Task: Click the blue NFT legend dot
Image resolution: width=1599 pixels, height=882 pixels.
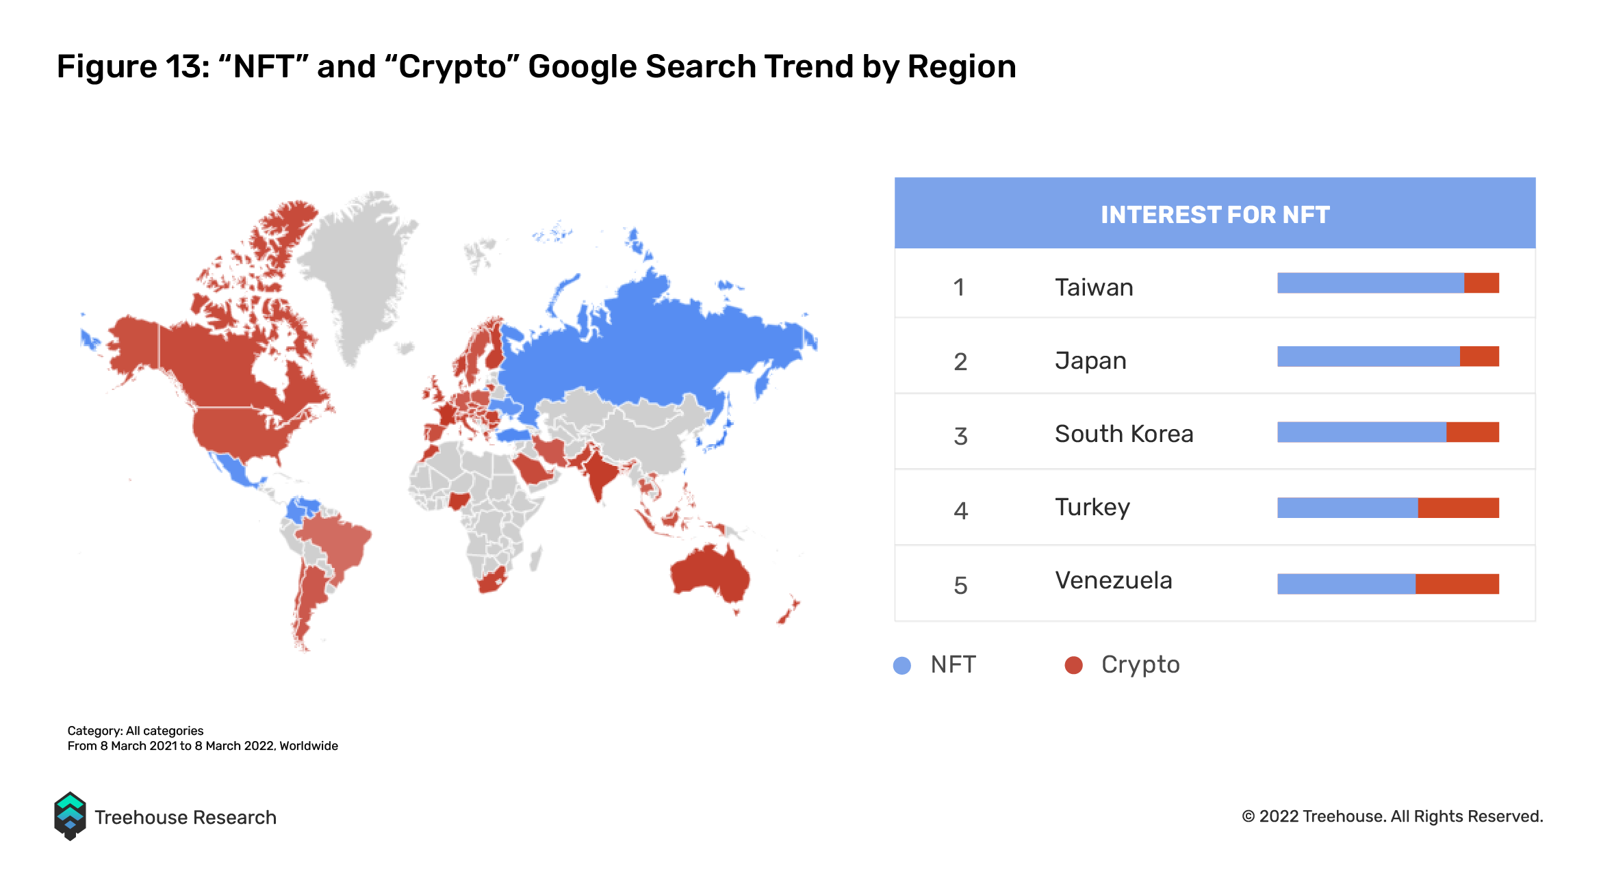Action: pyautogui.click(x=902, y=665)
